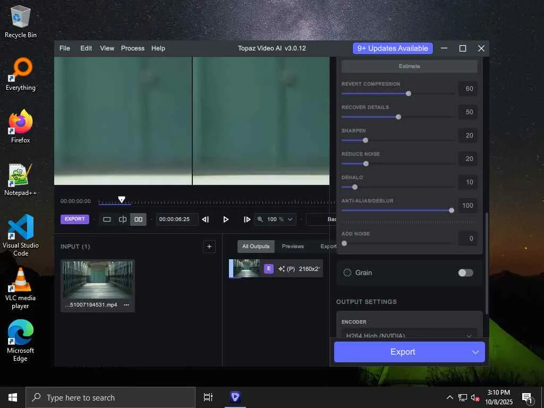This screenshot has width=544, height=408.
Task: Adjust Recover Details slider
Action: pos(398,117)
